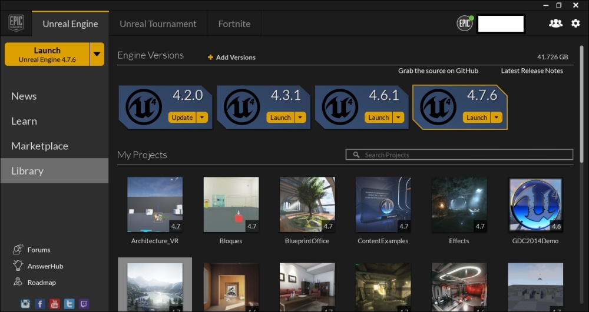This screenshot has height=312, width=589.
Task: Select the Bloques project thumbnail
Action: click(x=231, y=204)
